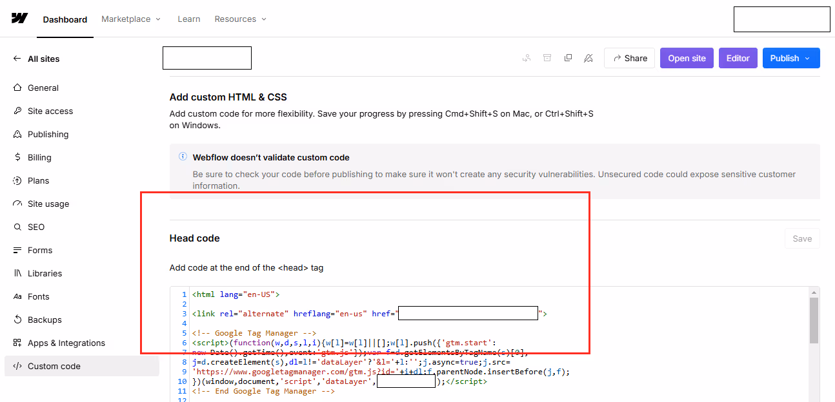Open the Dashboard tab
Viewport: 835px width, 402px height.
[65, 19]
